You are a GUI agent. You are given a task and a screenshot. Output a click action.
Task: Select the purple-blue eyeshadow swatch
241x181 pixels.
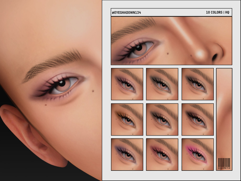[127, 155]
